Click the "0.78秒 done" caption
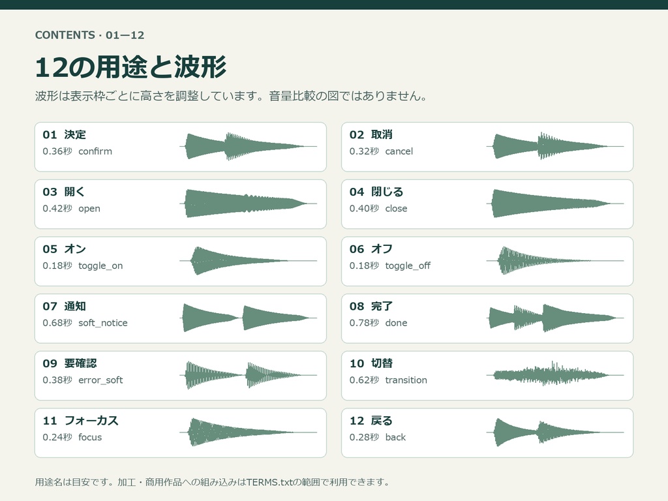The width and height of the screenshot is (668, 501). click(x=378, y=323)
